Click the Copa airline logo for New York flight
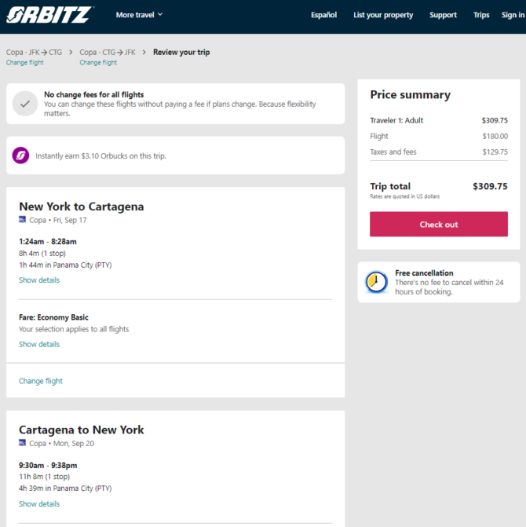526x527 pixels. coord(23,220)
